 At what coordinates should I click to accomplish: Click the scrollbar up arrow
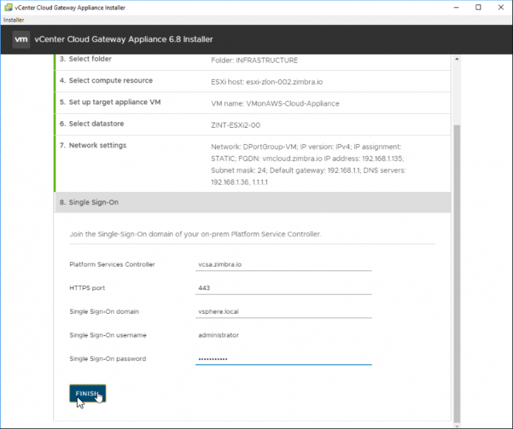457,59
